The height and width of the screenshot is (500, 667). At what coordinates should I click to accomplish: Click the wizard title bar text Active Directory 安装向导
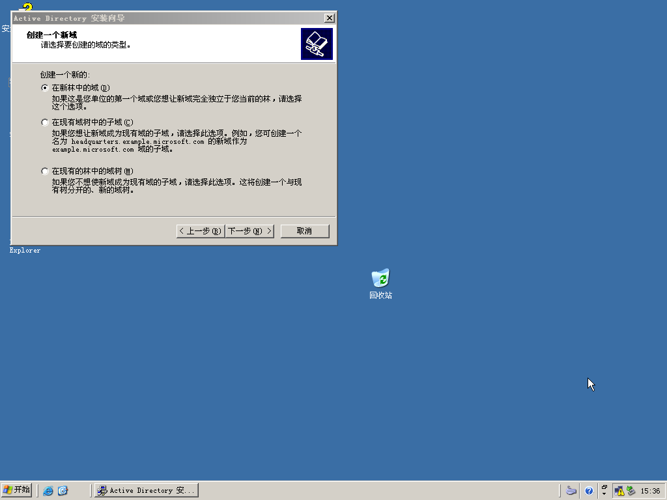click(69, 18)
